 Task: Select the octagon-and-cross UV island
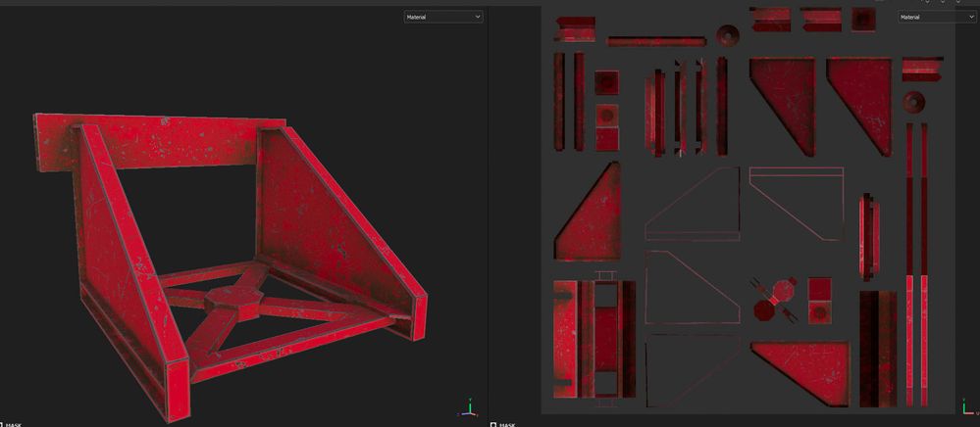tap(776, 300)
